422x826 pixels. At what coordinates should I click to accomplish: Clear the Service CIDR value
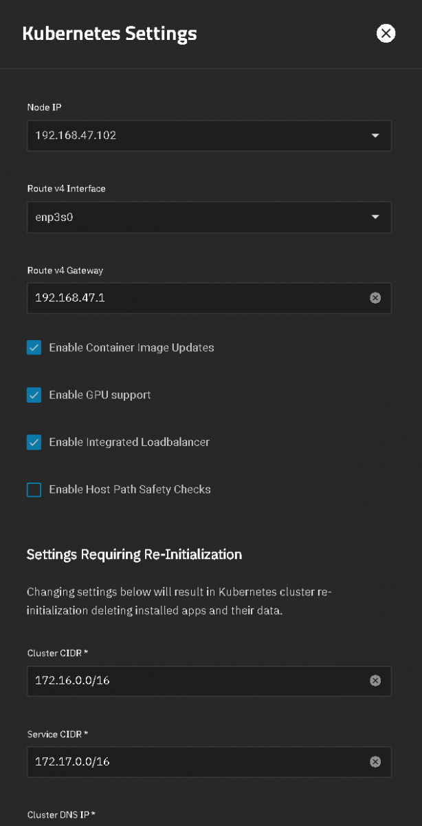(375, 761)
